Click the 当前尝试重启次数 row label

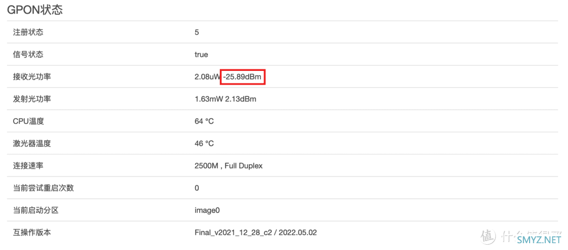coord(43,187)
